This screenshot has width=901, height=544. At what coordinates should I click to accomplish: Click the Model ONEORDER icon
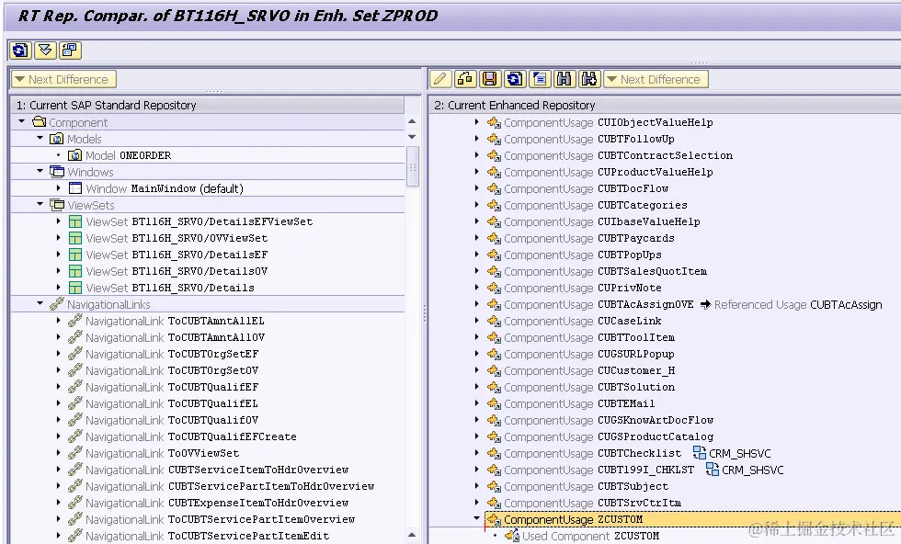click(74, 155)
